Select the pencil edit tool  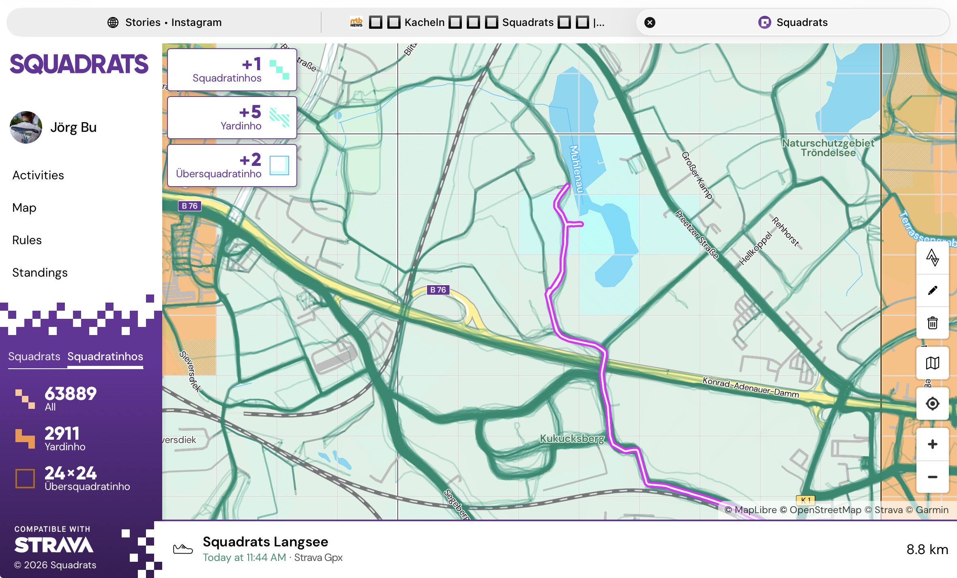click(932, 290)
